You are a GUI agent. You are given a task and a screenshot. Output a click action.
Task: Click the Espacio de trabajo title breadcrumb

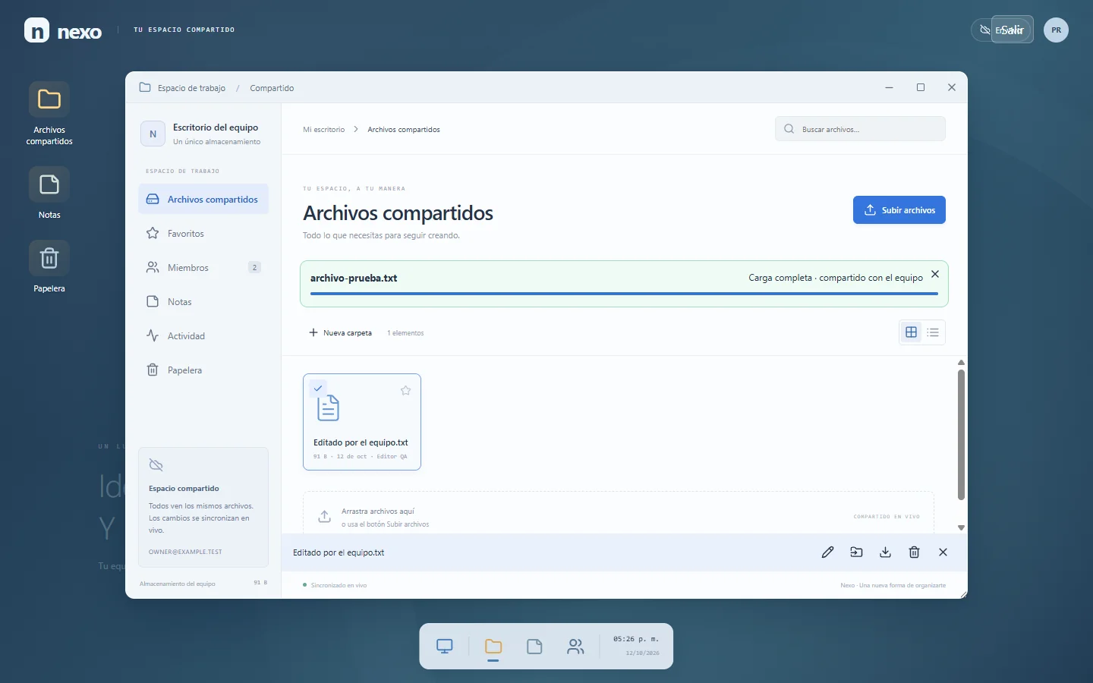tap(191, 88)
